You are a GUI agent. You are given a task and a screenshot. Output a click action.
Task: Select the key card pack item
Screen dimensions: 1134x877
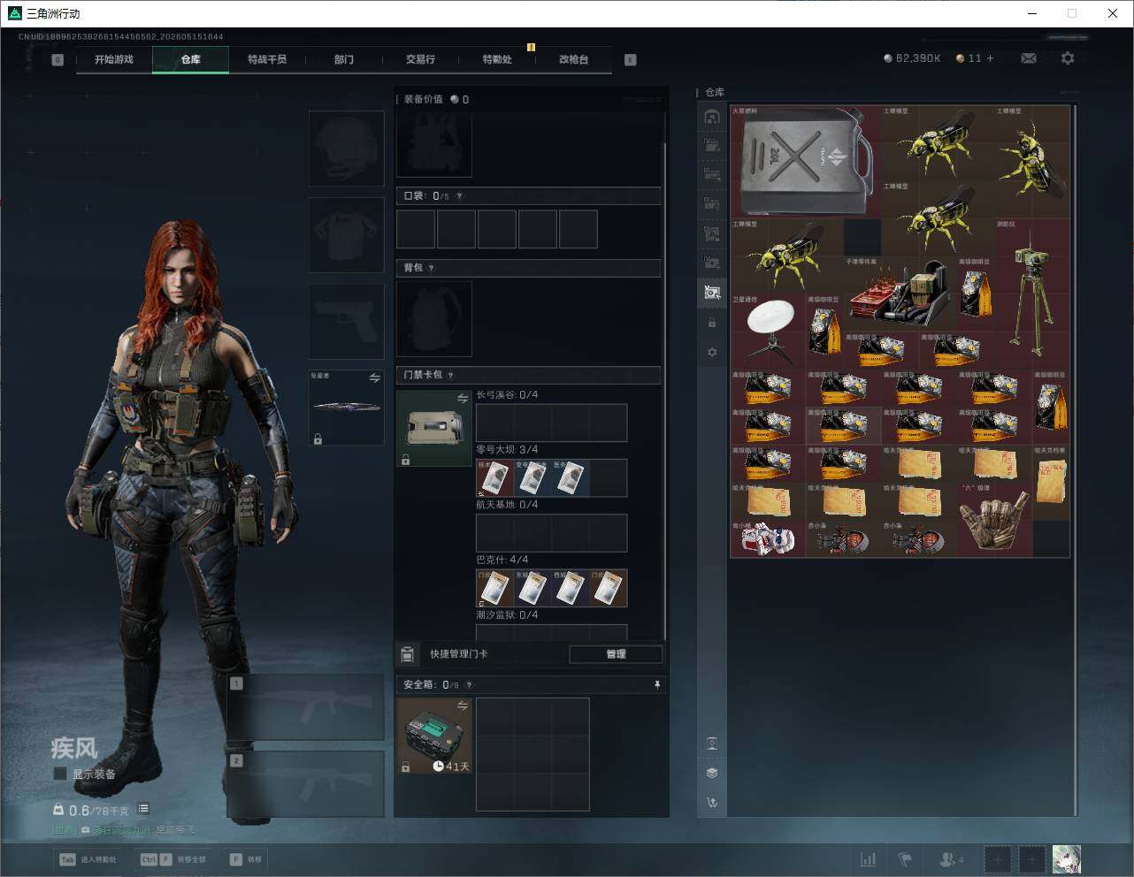pyautogui.click(x=434, y=429)
